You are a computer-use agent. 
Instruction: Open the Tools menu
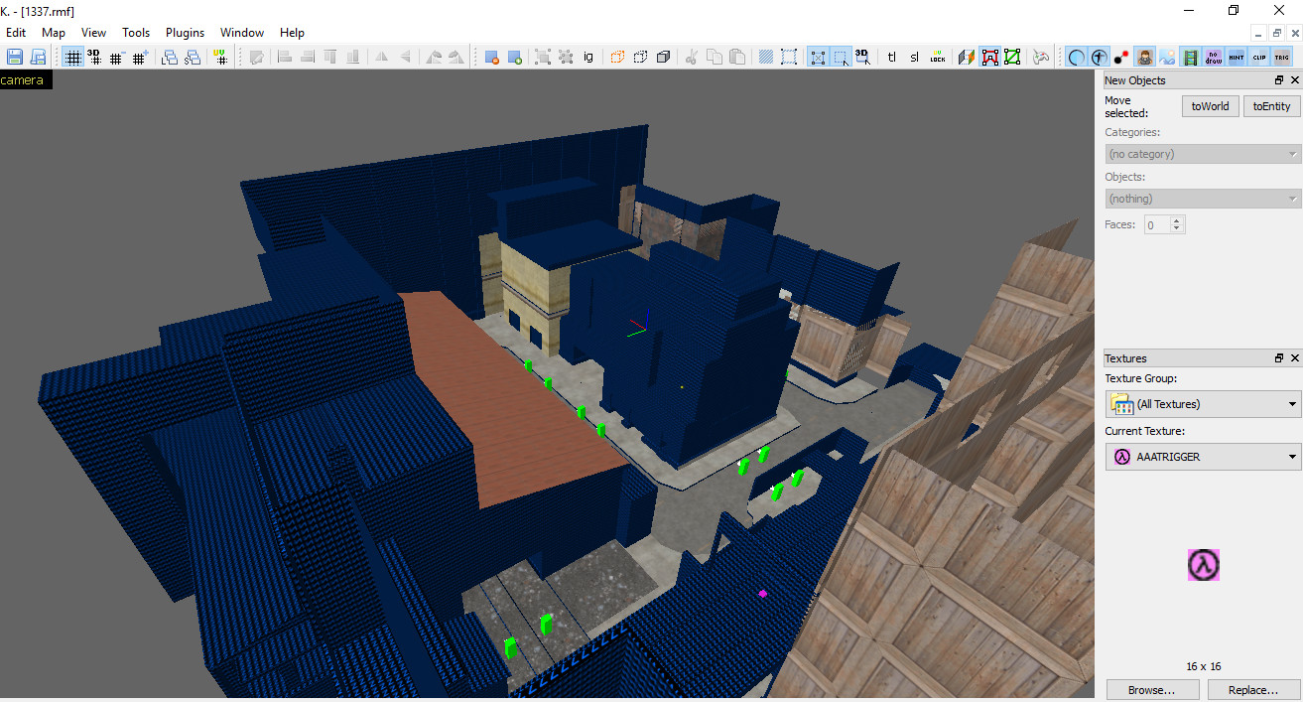136,32
